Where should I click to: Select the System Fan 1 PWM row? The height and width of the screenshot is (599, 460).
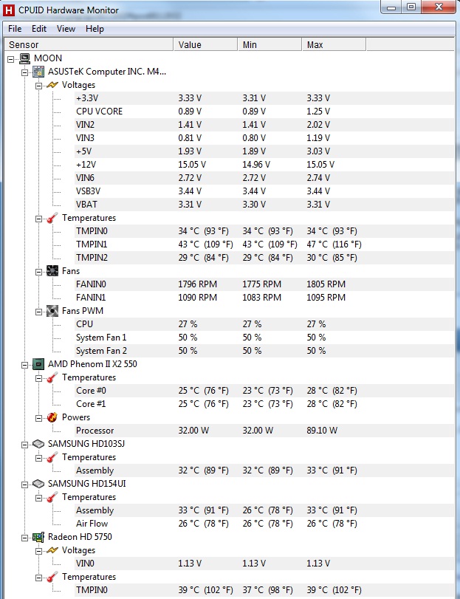pyautogui.click(x=264, y=338)
